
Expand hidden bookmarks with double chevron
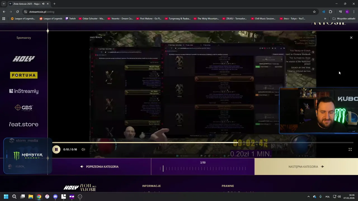(x=325, y=19)
